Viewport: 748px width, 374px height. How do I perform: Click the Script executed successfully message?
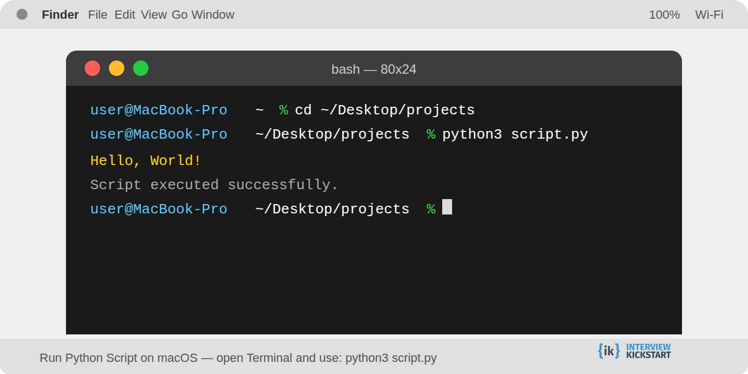[213, 184]
